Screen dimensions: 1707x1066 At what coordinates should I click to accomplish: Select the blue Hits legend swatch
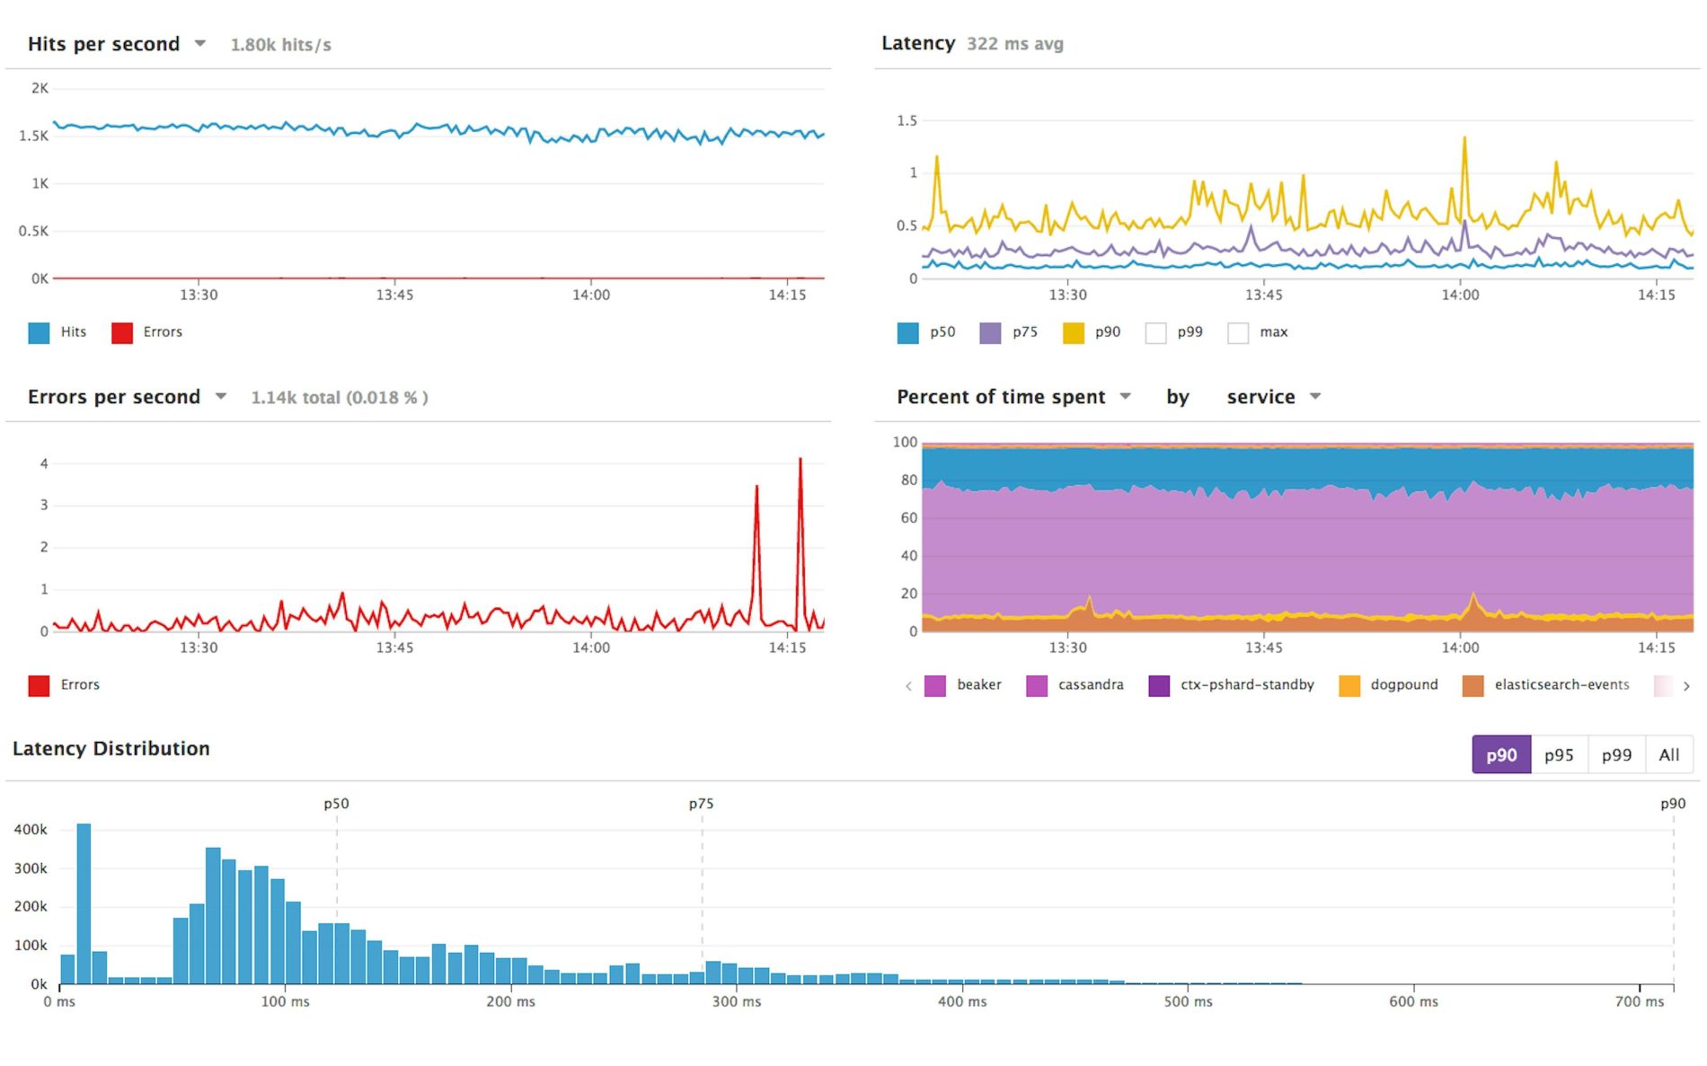click(x=38, y=331)
